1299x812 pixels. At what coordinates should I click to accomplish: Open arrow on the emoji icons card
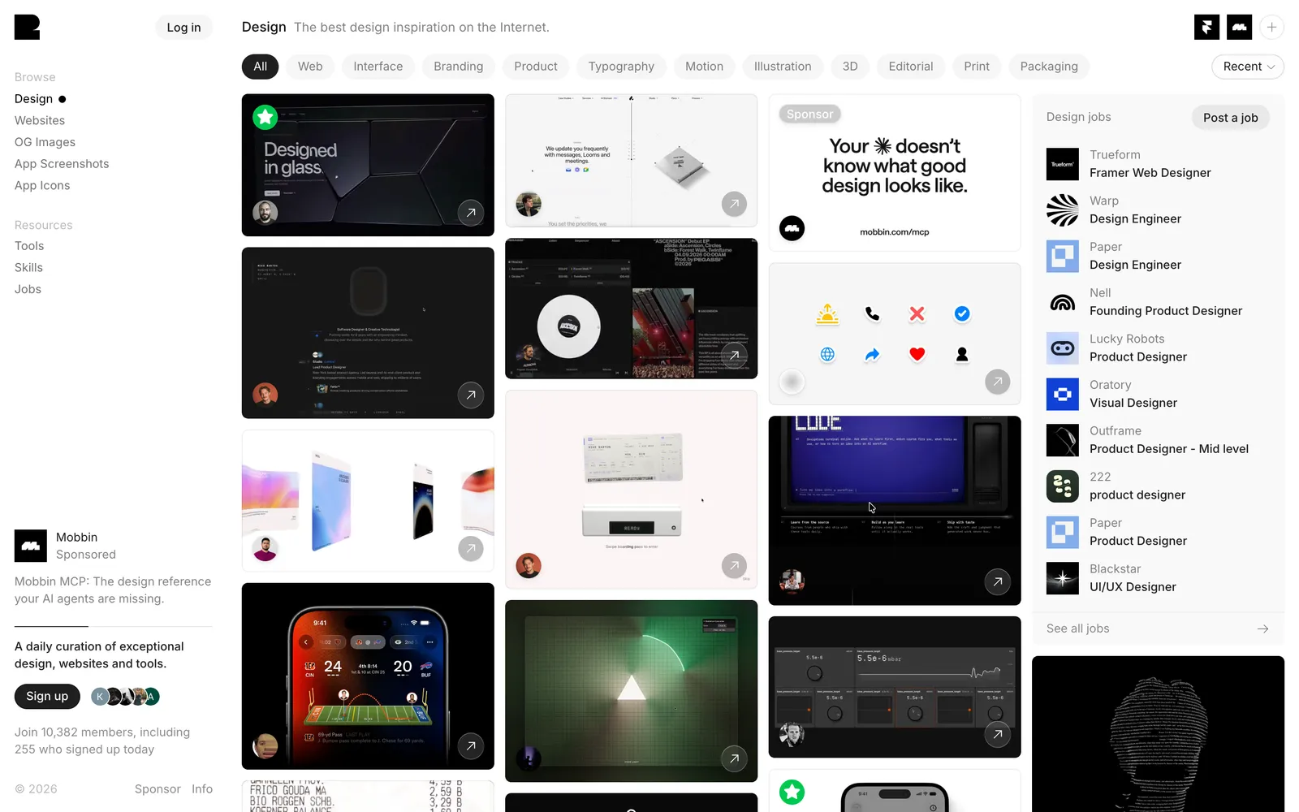[998, 381]
